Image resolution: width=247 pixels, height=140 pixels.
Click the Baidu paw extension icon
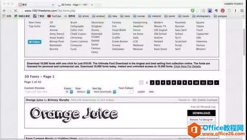210,11
